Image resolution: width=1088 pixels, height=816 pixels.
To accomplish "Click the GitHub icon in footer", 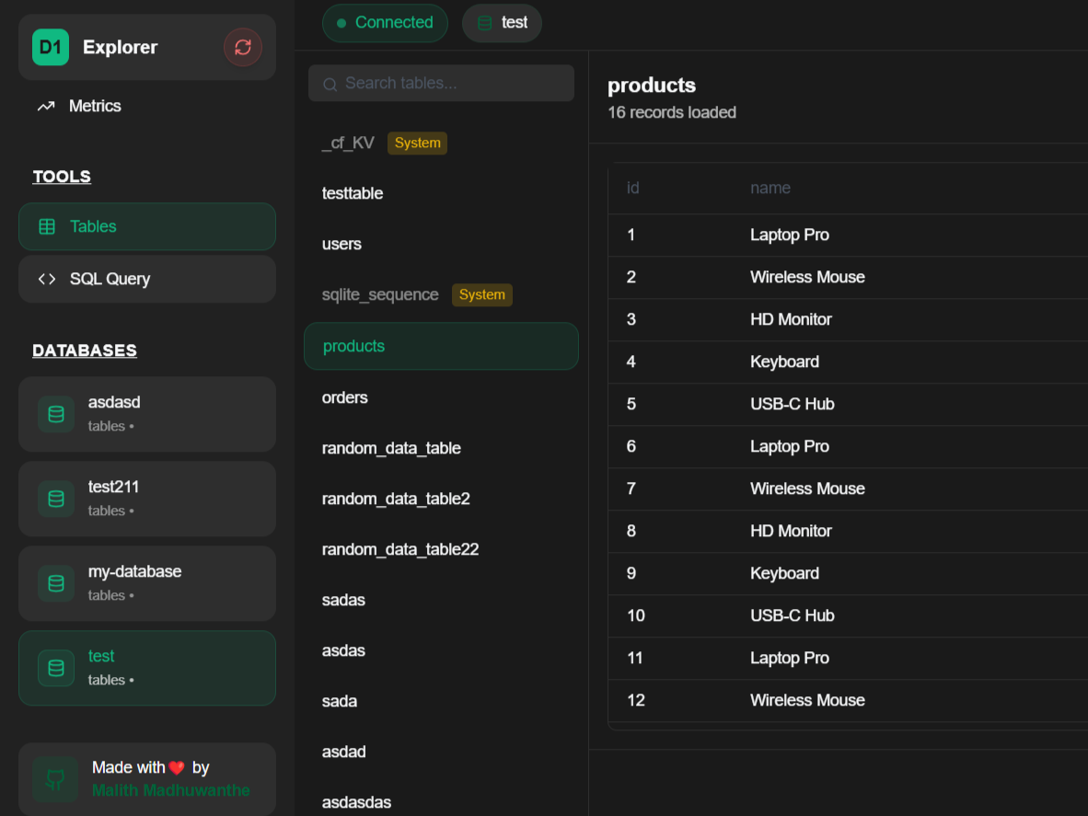I will tap(55, 779).
